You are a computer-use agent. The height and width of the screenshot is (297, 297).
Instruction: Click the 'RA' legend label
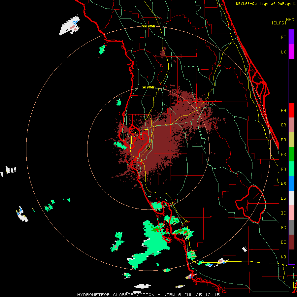[283, 169]
